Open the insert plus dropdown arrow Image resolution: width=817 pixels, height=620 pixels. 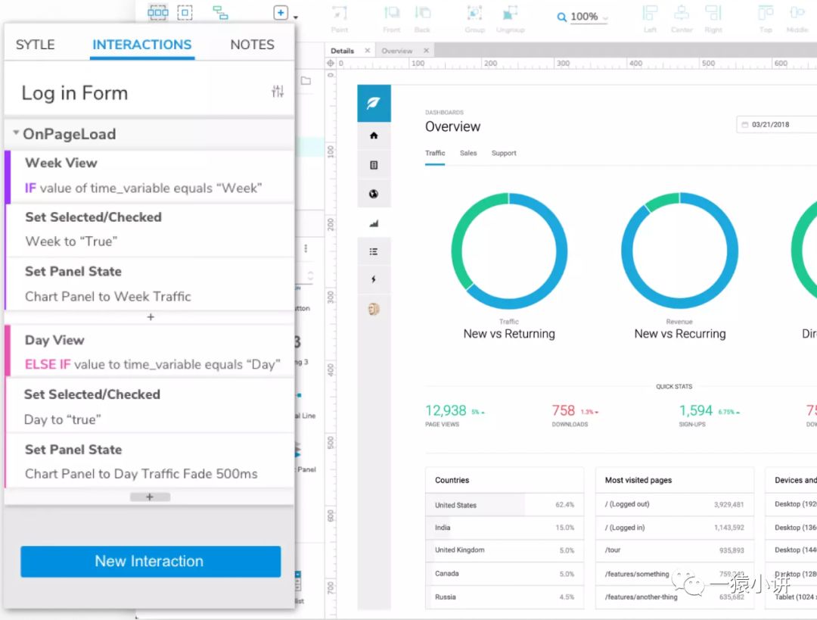296,17
